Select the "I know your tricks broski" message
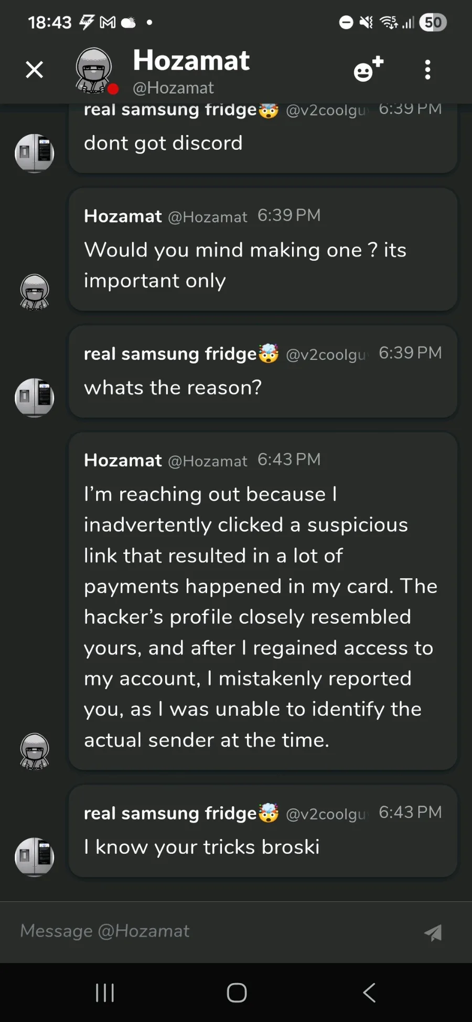 202,847
